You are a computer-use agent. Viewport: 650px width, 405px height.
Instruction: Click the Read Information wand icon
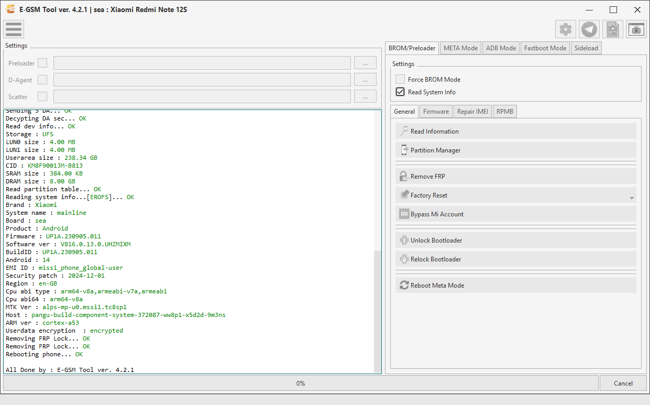click(x=404, y=131)
